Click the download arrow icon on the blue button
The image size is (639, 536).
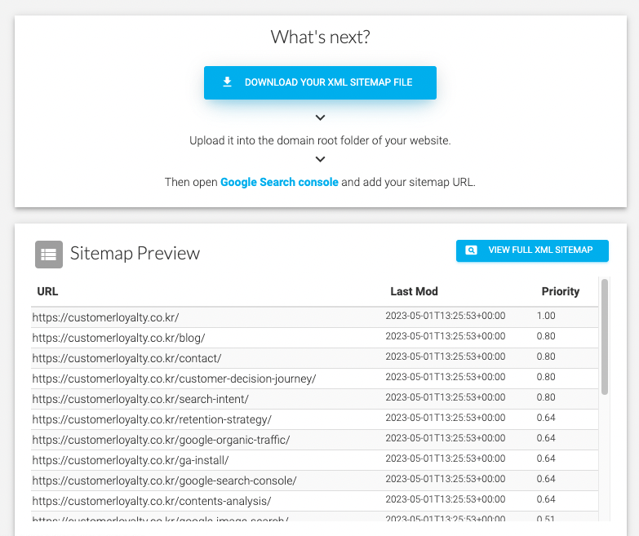(x=228, y=82)
